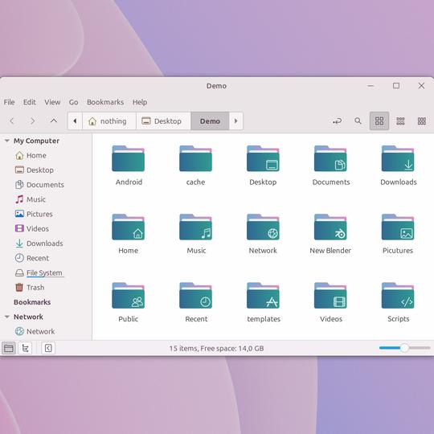Select the Documents folder icon in the file view
The height and width of the screenshot is (434, 434).
point(330,158)
